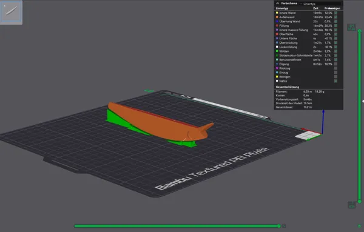Click the Rückzug magenta color swatch

pyautogui.click(x=277, y=68)
